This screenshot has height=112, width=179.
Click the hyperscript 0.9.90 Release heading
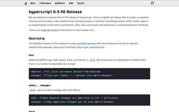tap(55, 12)
